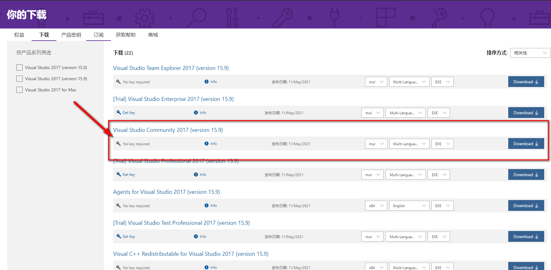Open Agents for Visual Studio 2017 link
Image resolution: width=551 pixels, height=270 pixels.
click(x=167, y=192)
